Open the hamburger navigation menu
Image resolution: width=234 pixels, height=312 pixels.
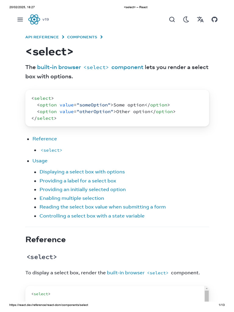click(20, 19)
